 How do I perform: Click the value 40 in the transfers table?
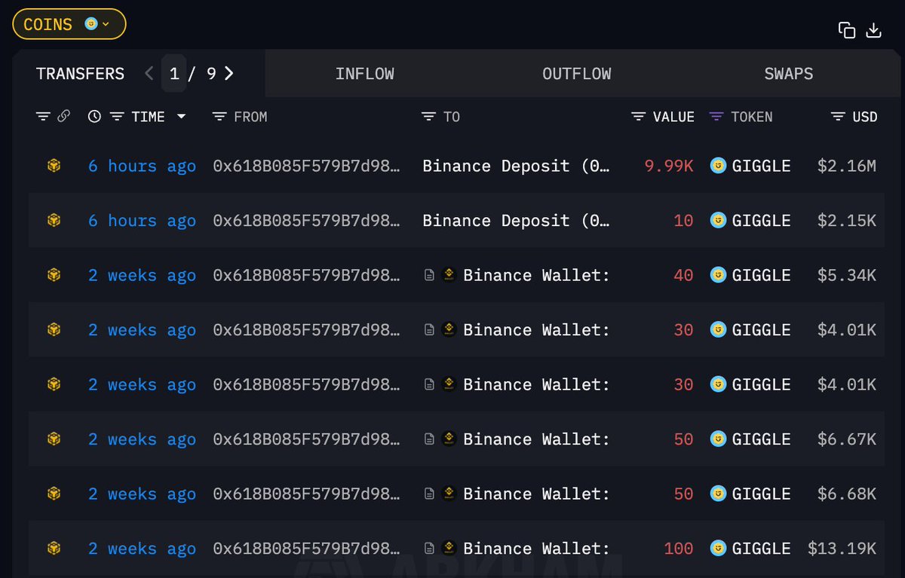pos(683,275)
